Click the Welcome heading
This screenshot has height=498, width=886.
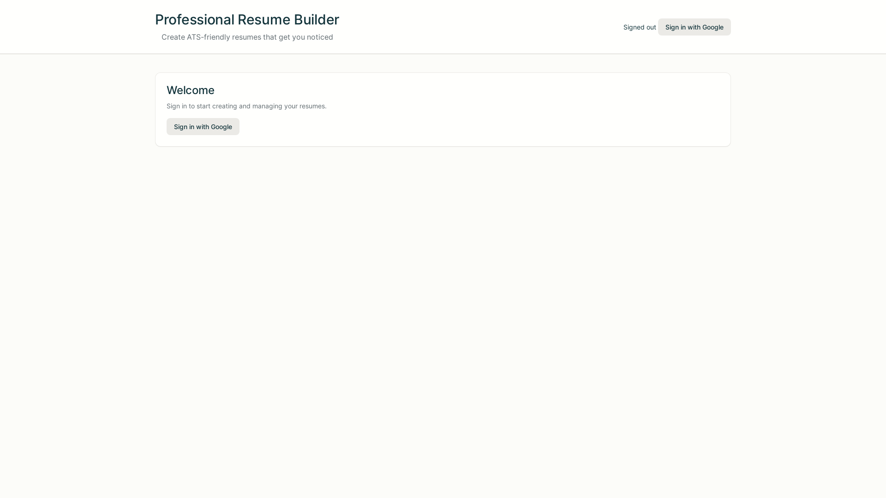tap(191, 90)
